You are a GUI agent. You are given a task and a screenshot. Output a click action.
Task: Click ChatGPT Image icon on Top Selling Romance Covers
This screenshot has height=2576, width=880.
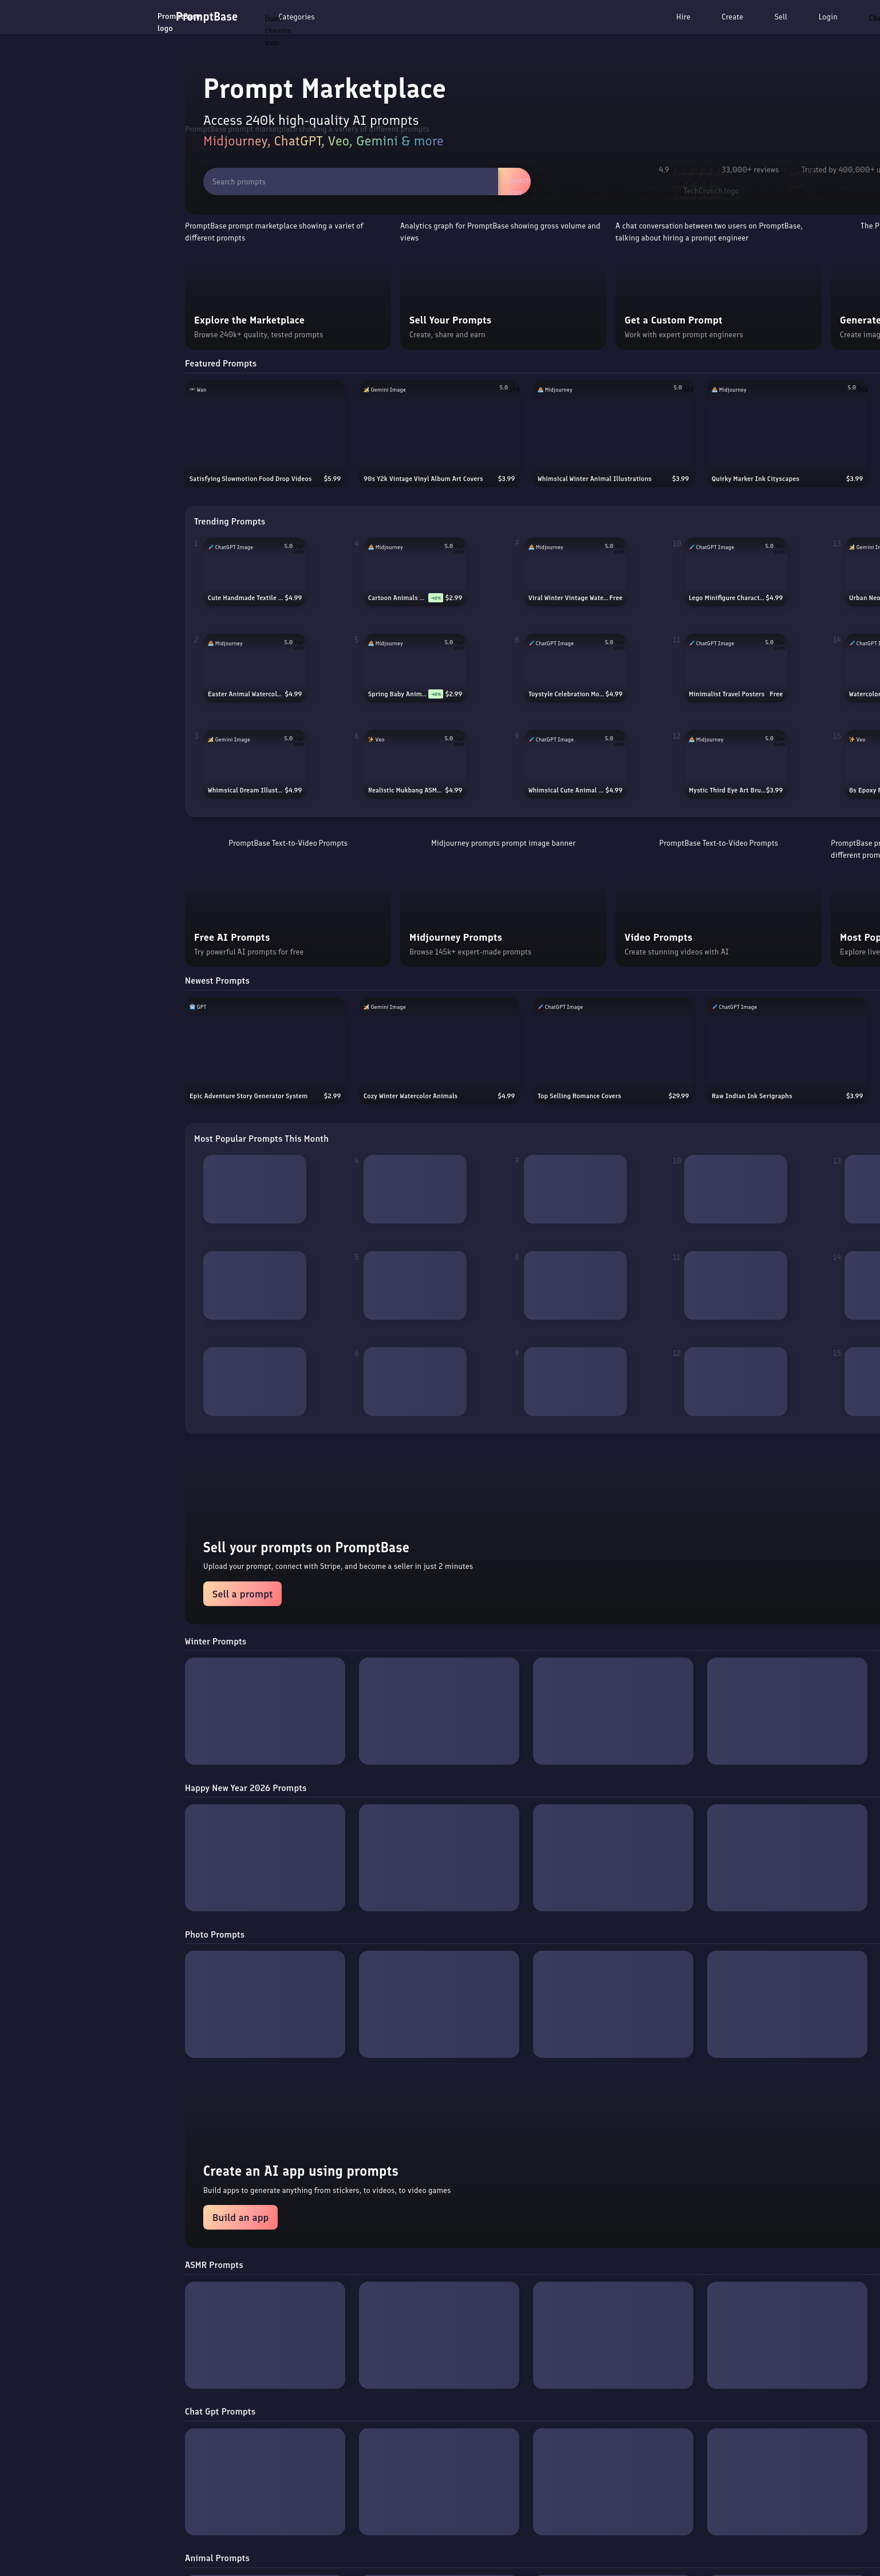pos(540,1007)
